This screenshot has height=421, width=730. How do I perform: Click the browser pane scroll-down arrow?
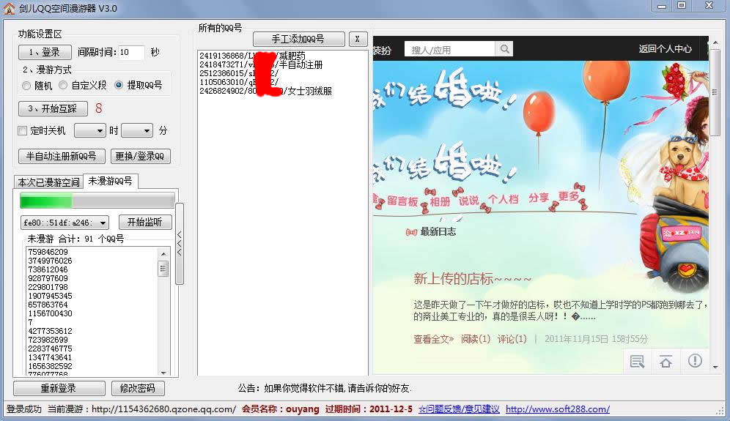click(715, 368)
